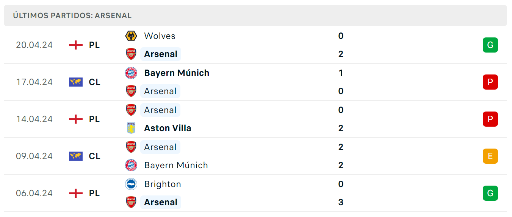
Task: Open the Wolves team link
Action: pyautogui.click(x=160, y=36)
